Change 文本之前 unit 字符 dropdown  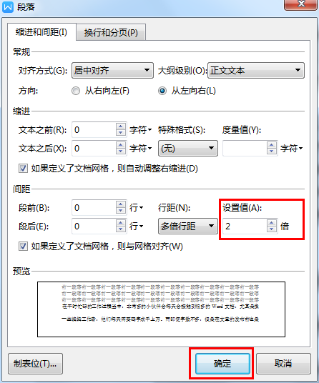(141, 130)
